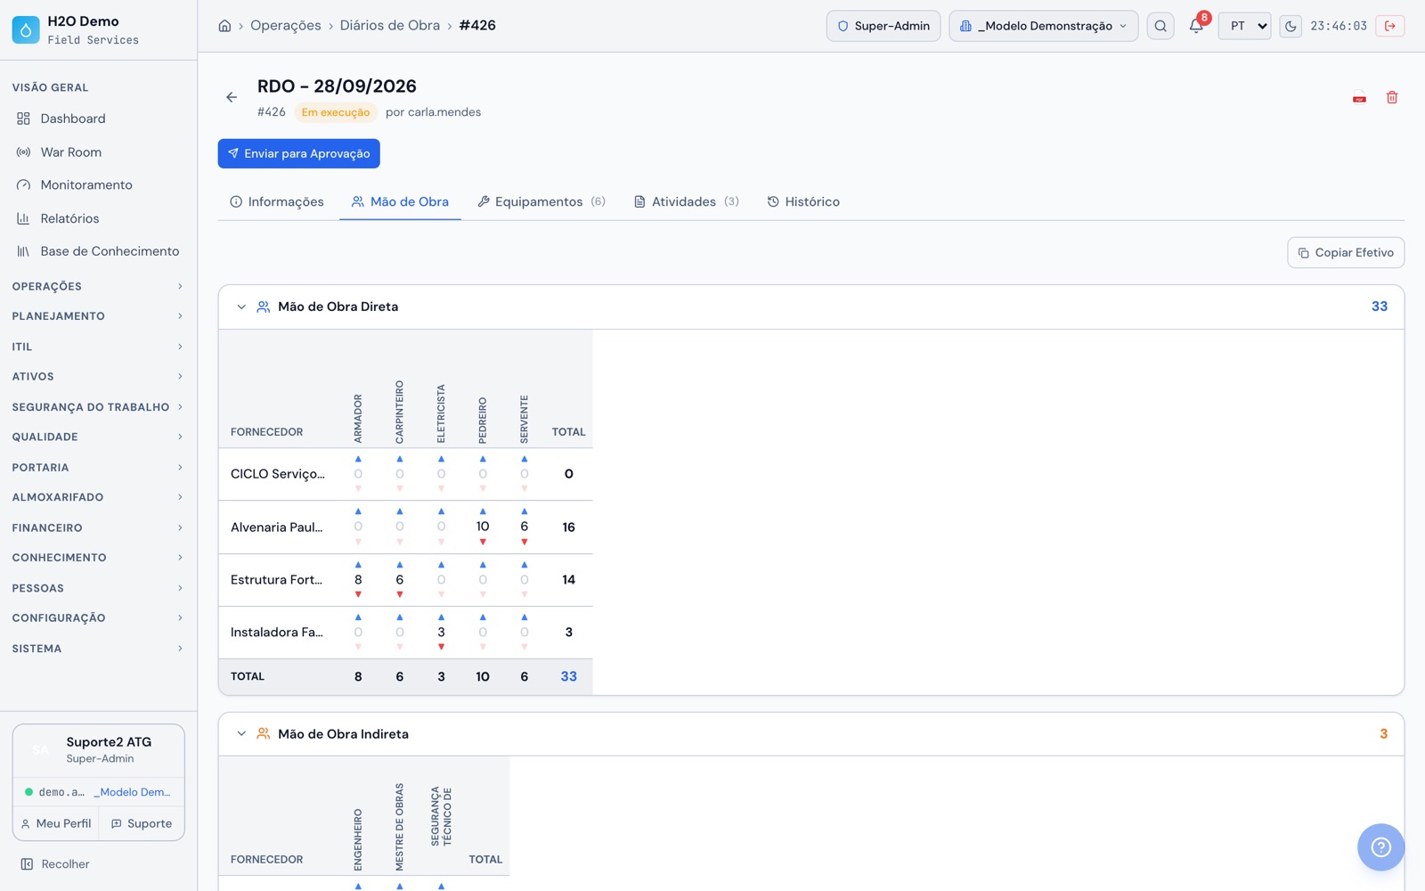Decrease Carpinteiro count for Estrutura Fort
The width and height of the screenshot is (1425, 891).
(400, 594)
